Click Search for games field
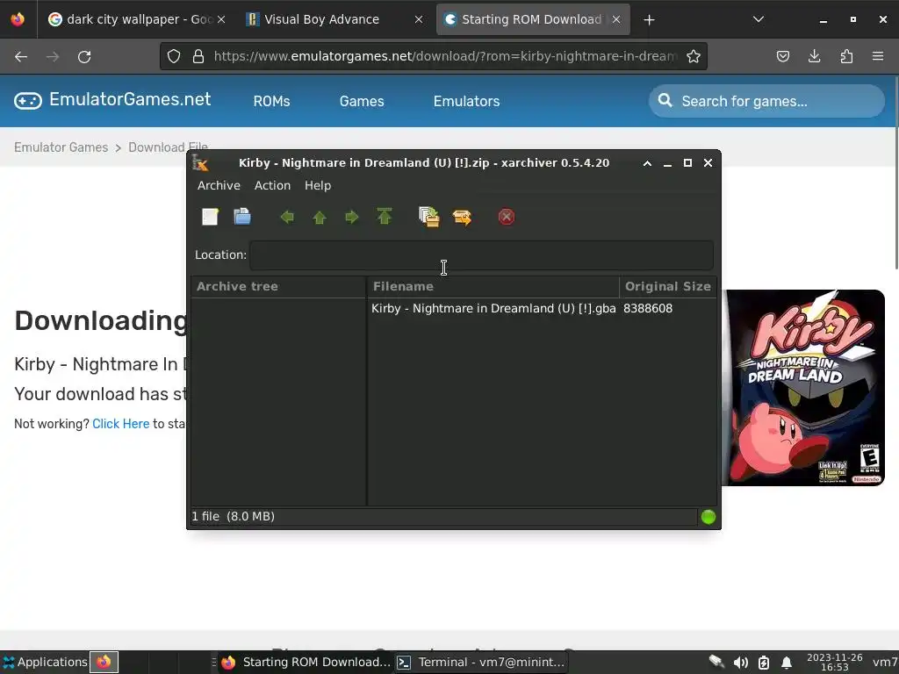This screenshot has height=674, width=899. pos(766,102)
